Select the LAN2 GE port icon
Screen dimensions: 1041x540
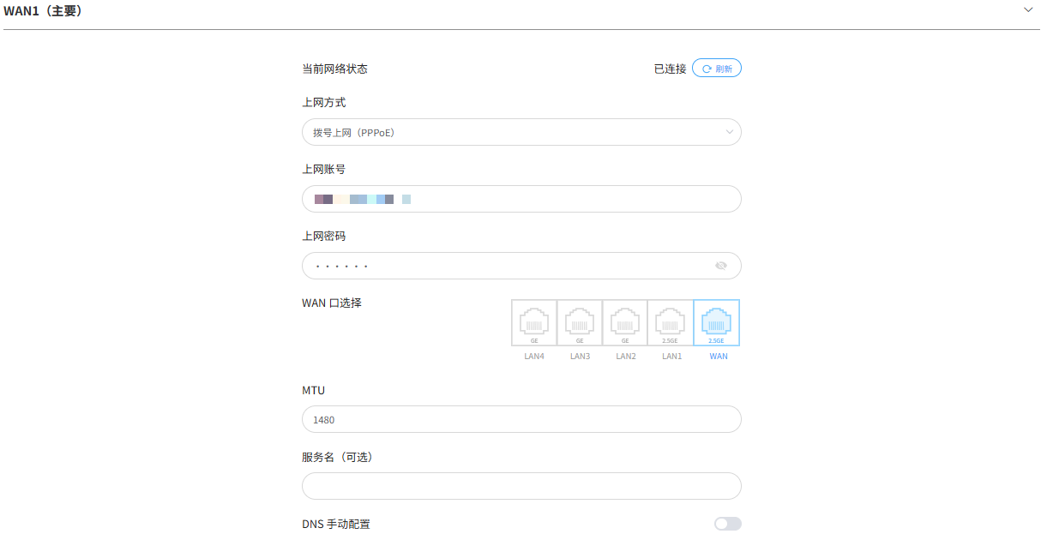click(625, 323)
